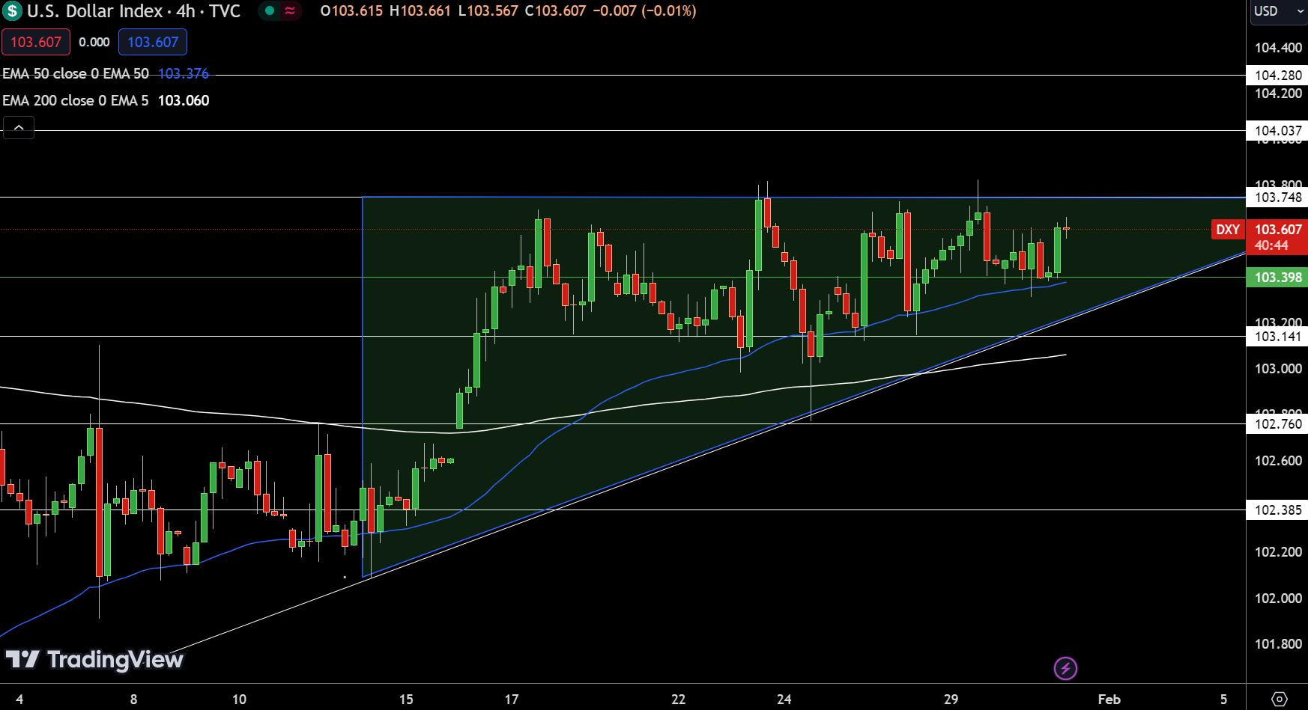Screen dimensions: 1308x710
Task: Click the 15 date label on time axis
Action: click(406, 699)
